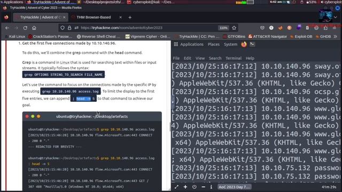Click the URL address bar
The image size is (342, 192).
click(149, 28)
